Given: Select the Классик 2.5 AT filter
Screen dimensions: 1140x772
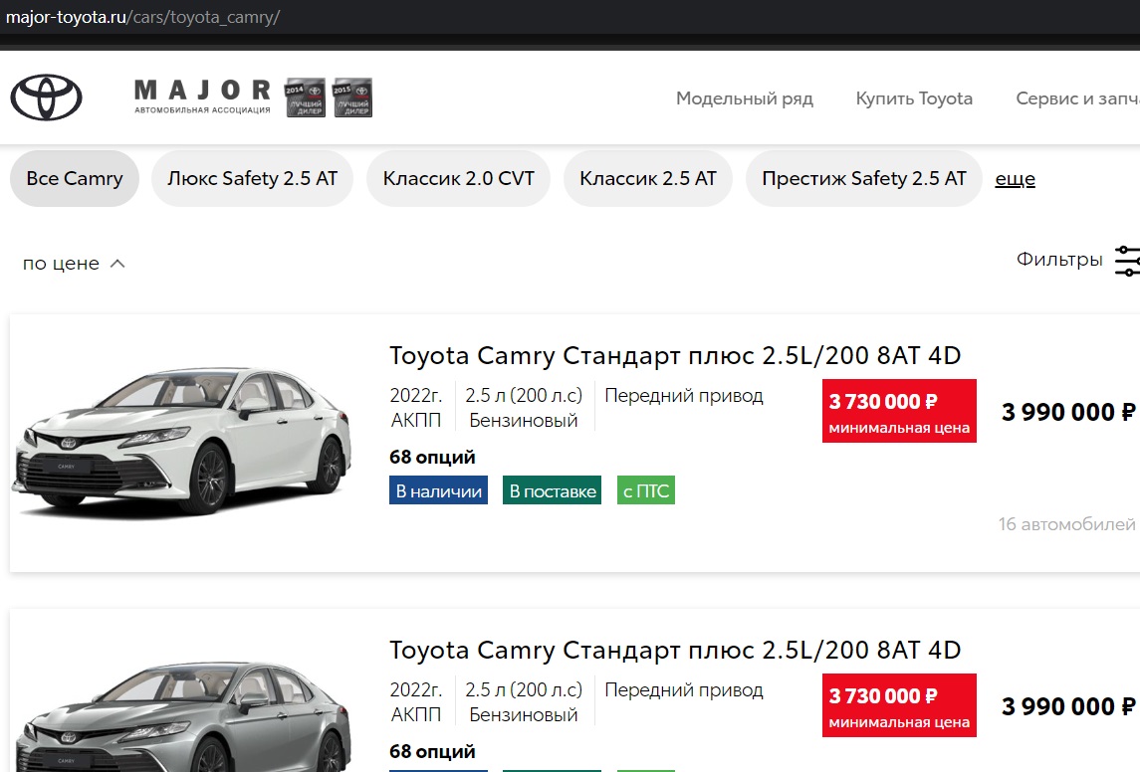Looking at the screenshot, I should tap(648, 179).
